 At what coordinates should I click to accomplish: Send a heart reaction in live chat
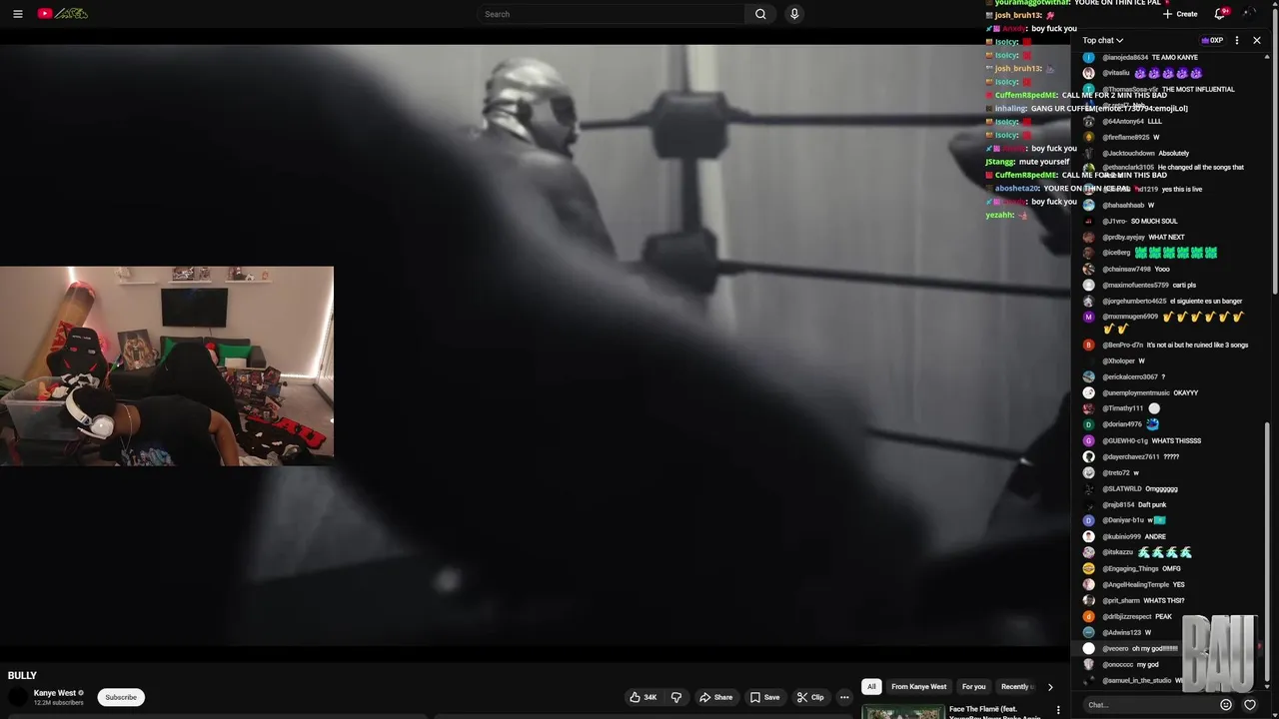point(1250,705)
